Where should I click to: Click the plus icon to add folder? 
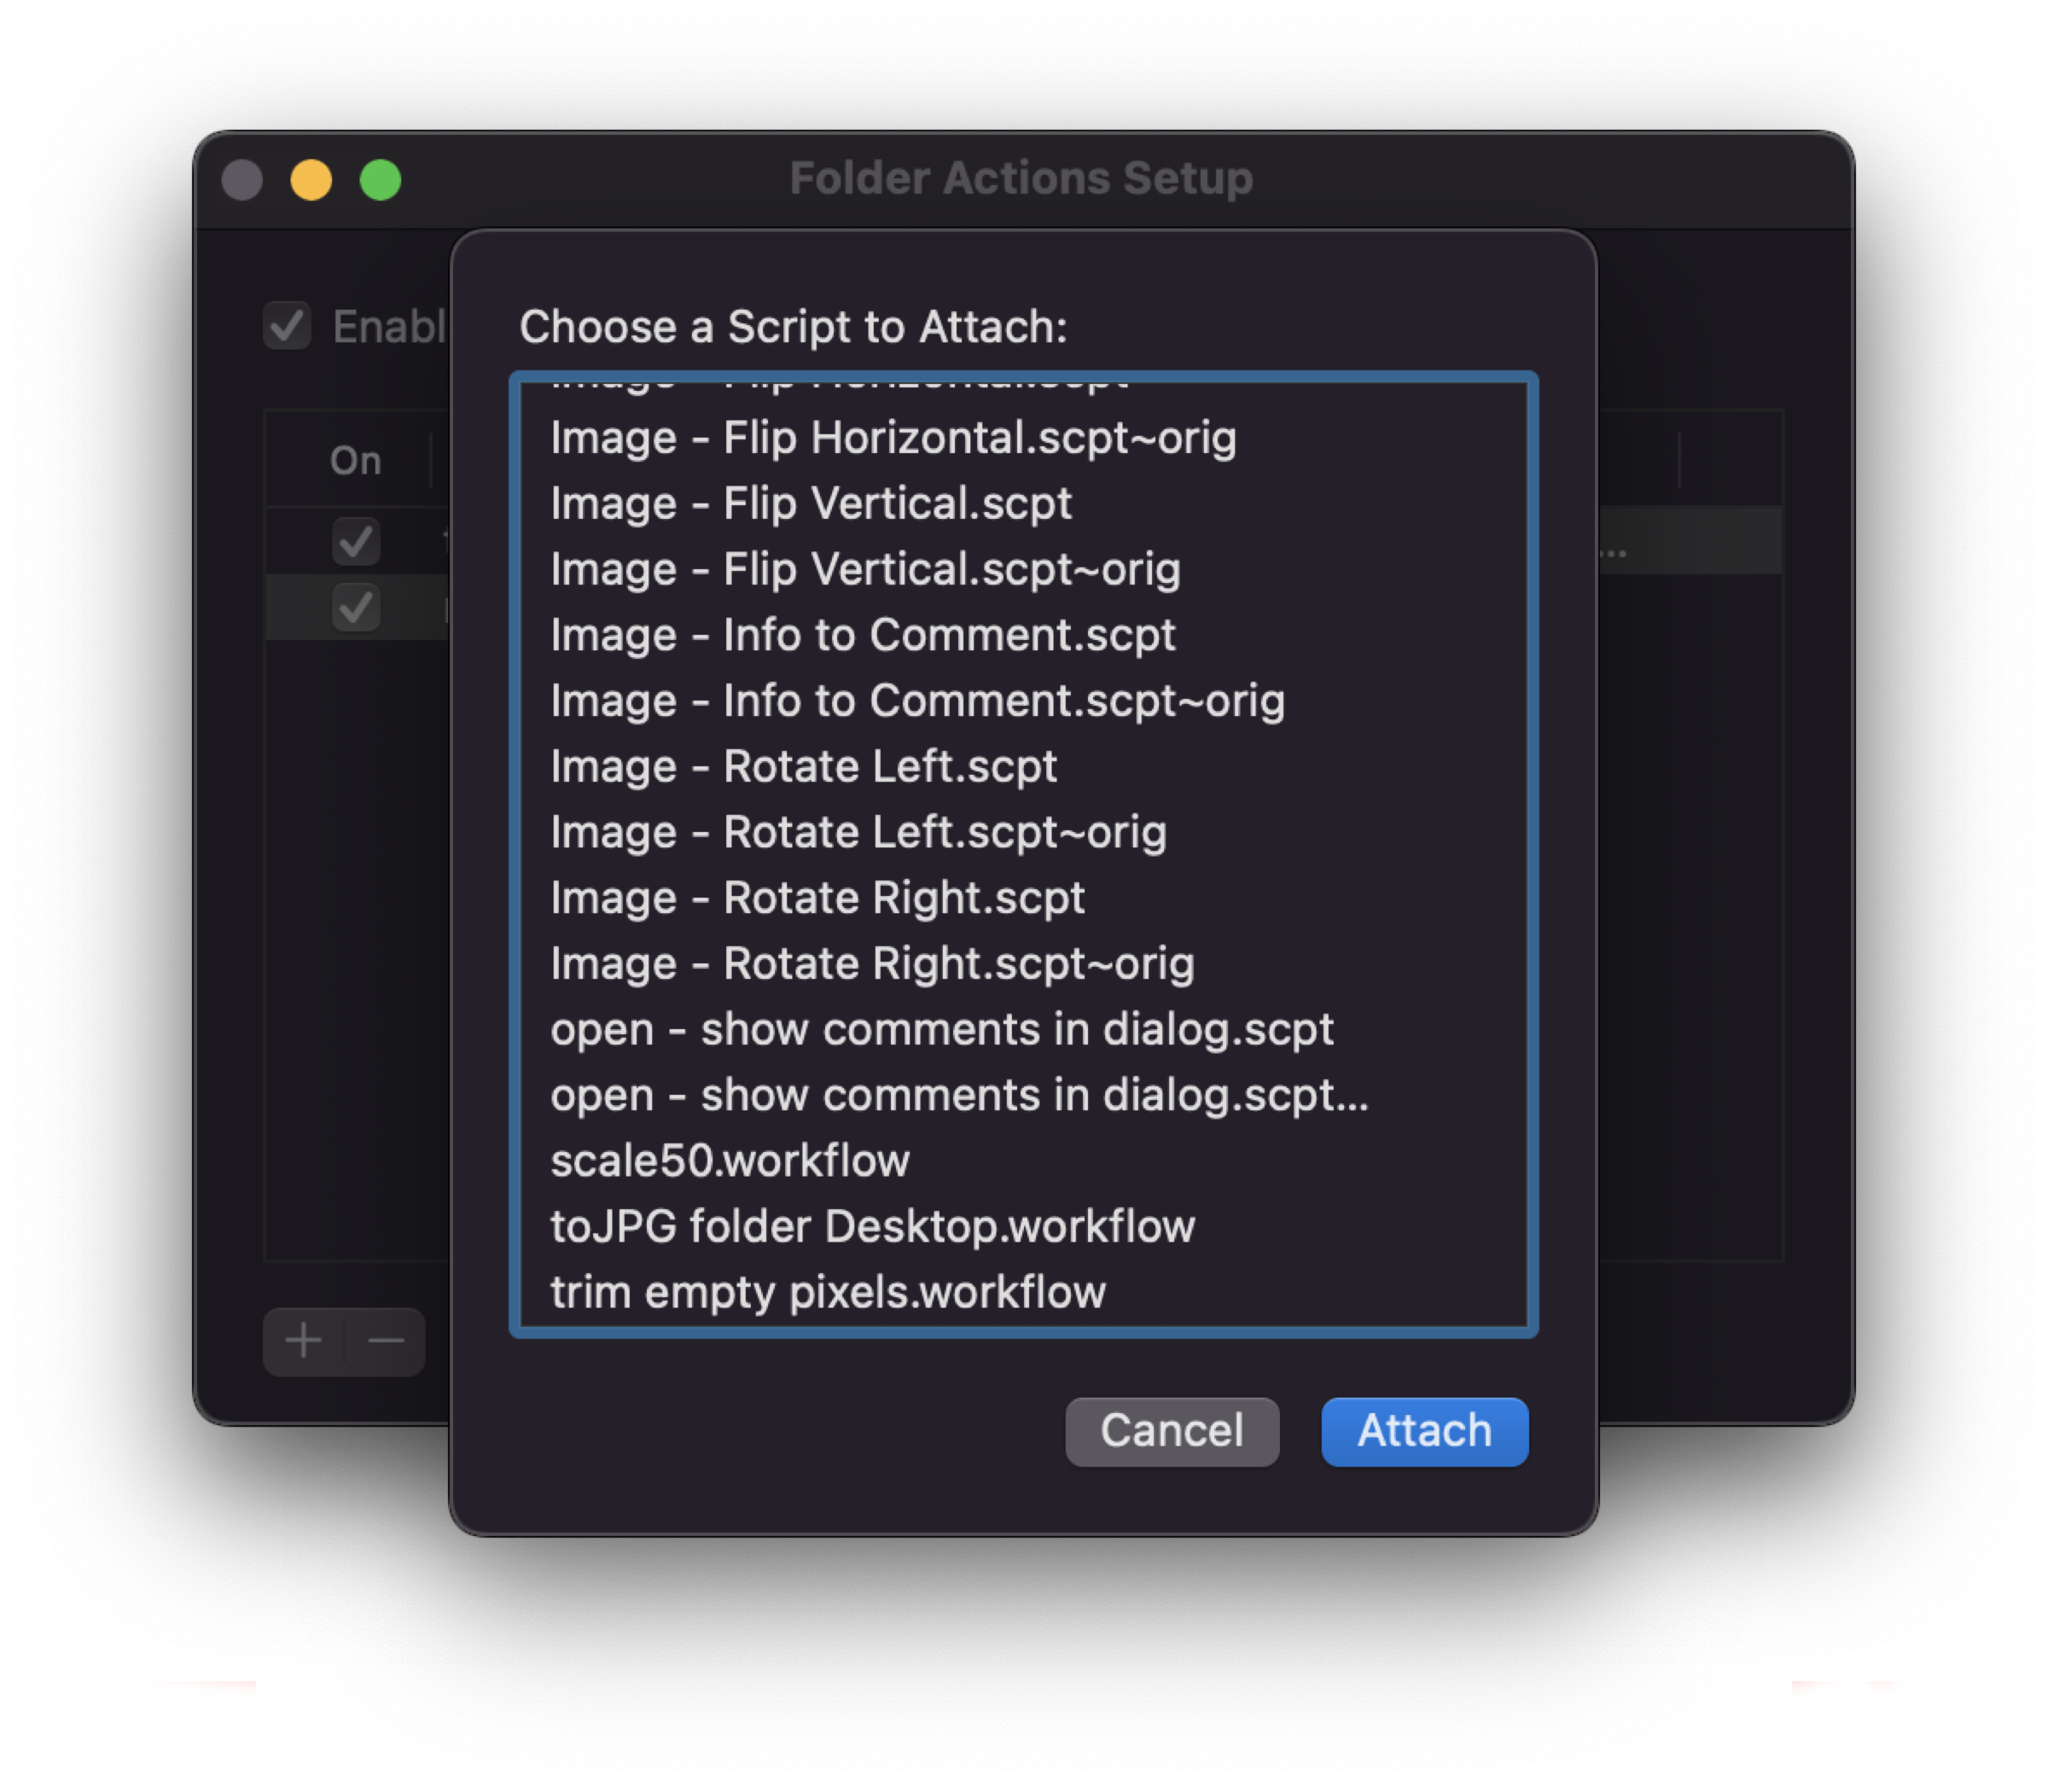click(x=303, y=1341)
